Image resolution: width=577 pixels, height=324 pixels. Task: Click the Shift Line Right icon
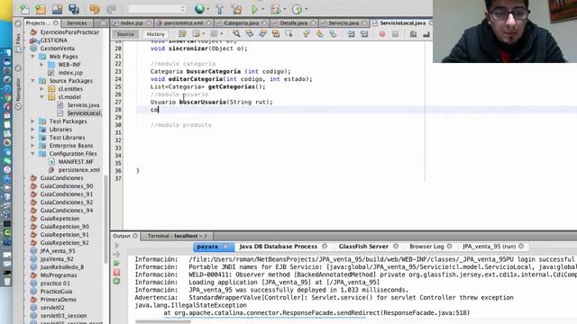(x=364, y=34)
